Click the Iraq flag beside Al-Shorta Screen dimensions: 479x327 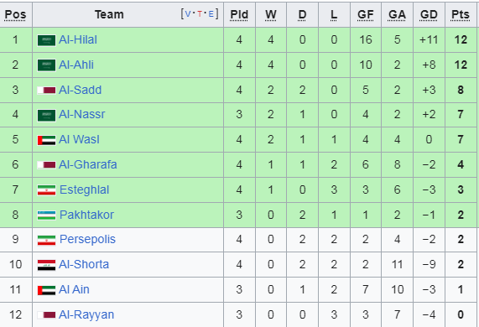tap(46, 265)
